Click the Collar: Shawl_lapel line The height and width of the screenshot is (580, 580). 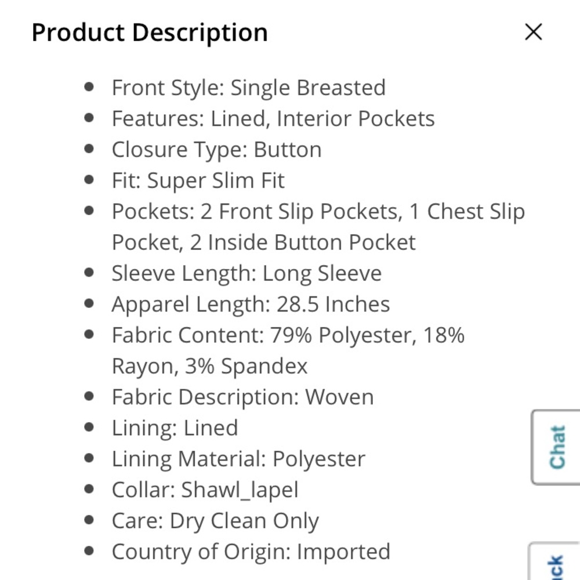coord(205,490)
